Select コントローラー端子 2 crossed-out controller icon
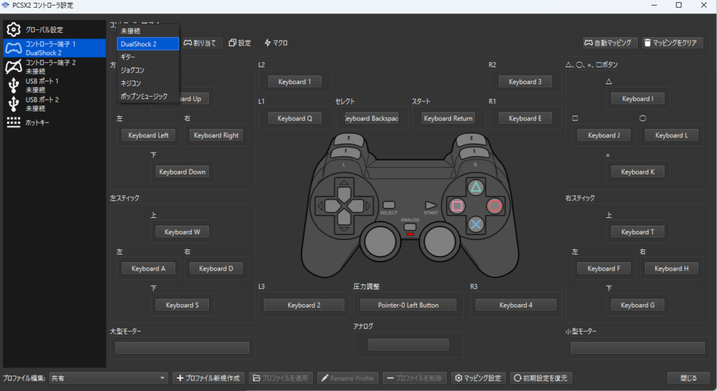 13,67
